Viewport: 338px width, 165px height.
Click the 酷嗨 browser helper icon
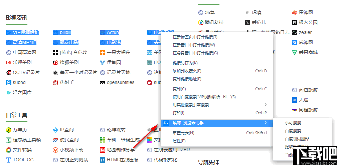coord(166,123)
